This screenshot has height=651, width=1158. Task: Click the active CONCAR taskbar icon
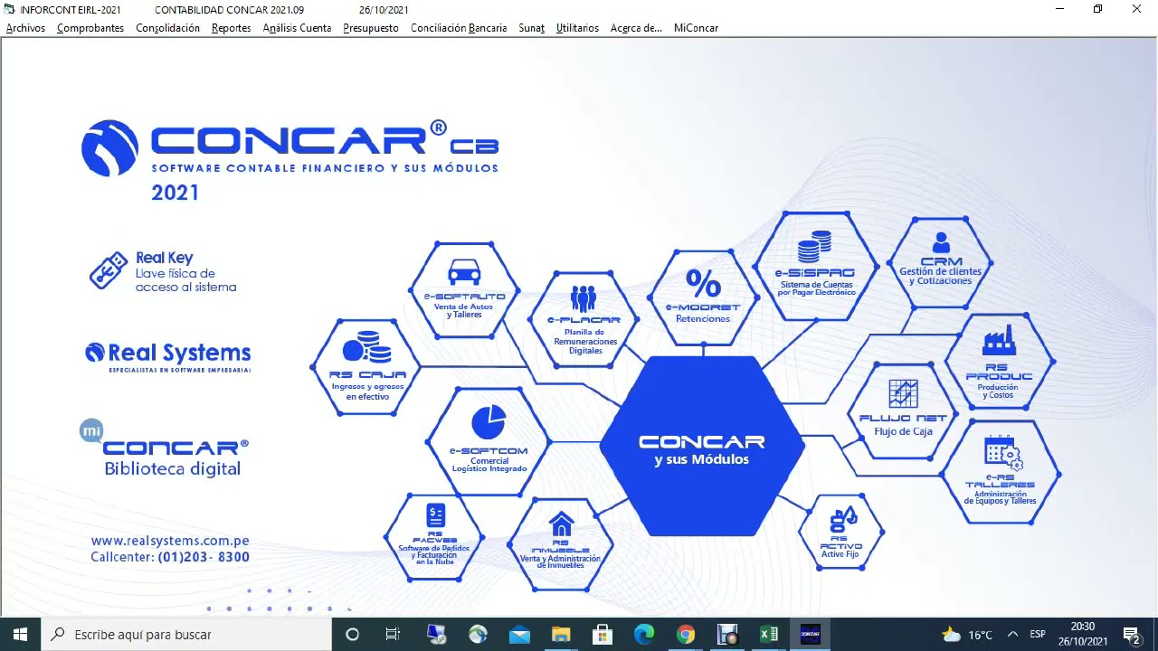click(811, 635)
